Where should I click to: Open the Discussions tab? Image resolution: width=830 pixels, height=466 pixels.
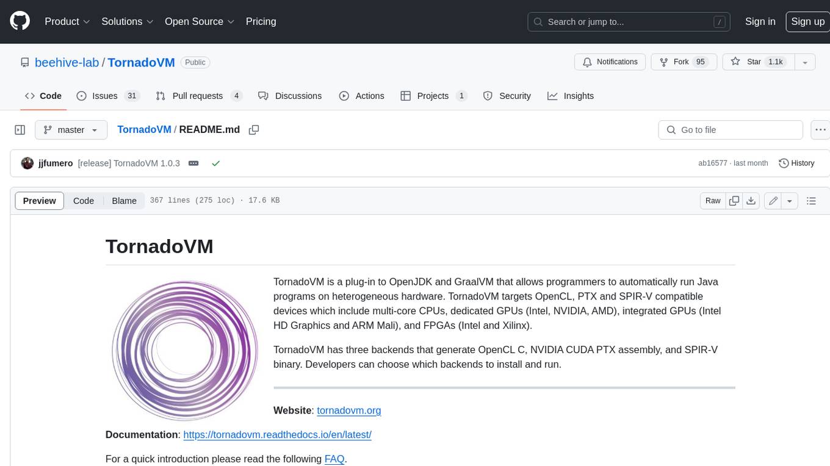click(x=290, y=96)
